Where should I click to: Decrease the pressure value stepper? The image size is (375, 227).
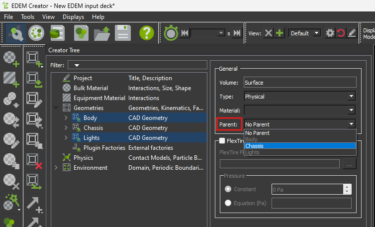[x=347, y=192]
